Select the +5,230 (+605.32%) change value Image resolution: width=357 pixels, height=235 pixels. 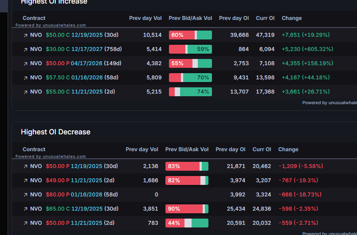pyautogui.click(x=307, y=49)
